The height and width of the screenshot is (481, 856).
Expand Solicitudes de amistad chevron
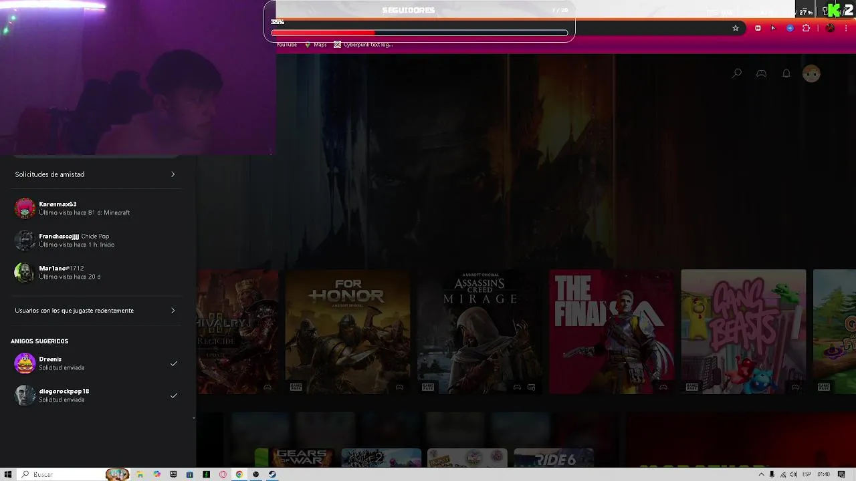[x=173, y=174]
